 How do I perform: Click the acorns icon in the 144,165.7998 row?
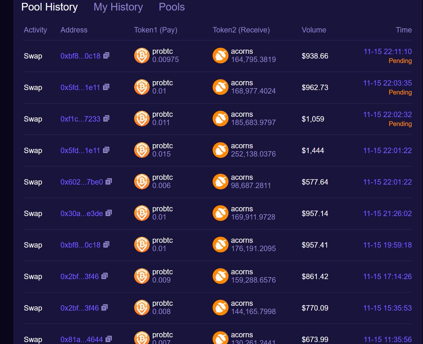pyautogui.click(x=220, y=308)
